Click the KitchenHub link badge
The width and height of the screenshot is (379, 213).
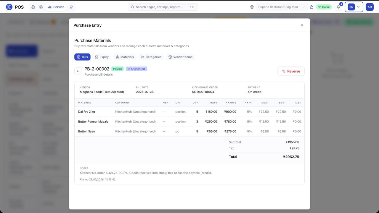tap(136, 69)
